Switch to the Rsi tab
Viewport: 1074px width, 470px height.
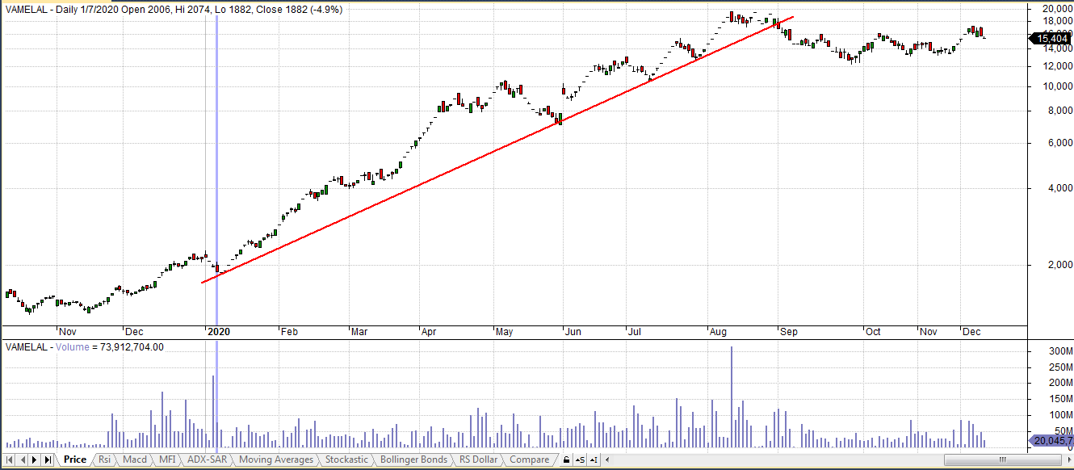(105, 460)
